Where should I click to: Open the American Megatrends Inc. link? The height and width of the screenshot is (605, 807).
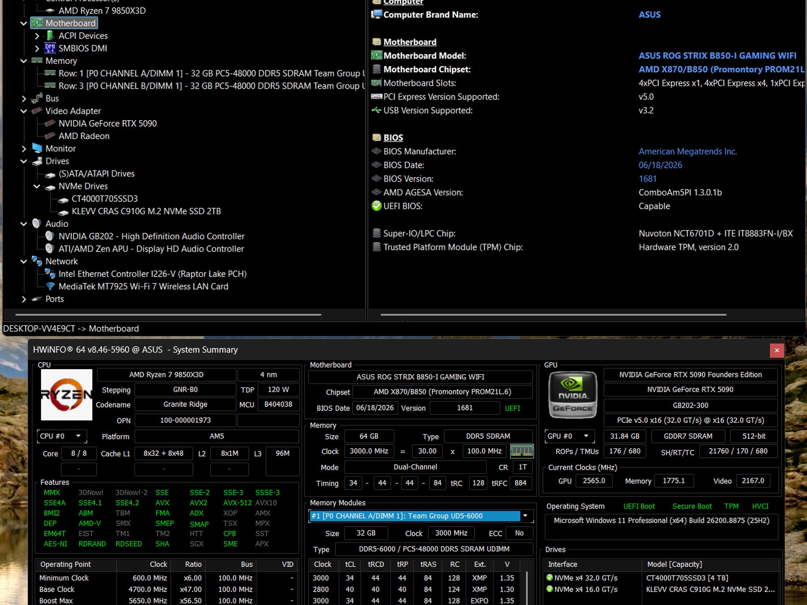(x=688, y=152)
